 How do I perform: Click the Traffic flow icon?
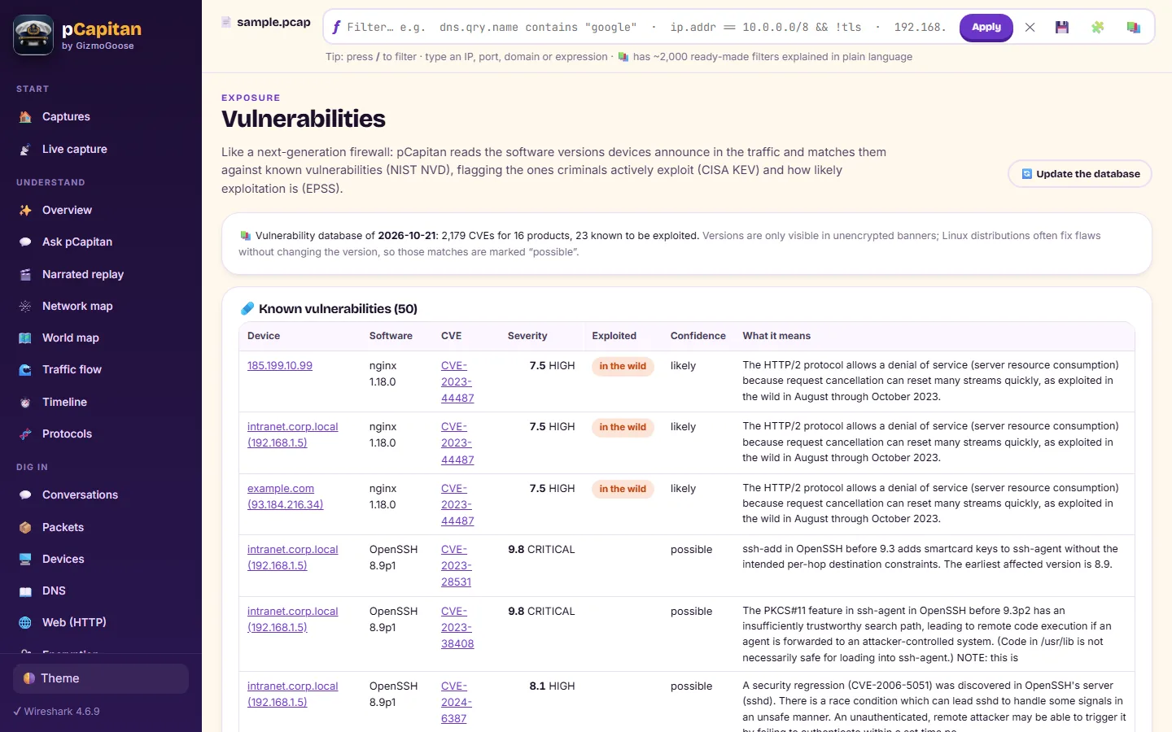(25, 370)
